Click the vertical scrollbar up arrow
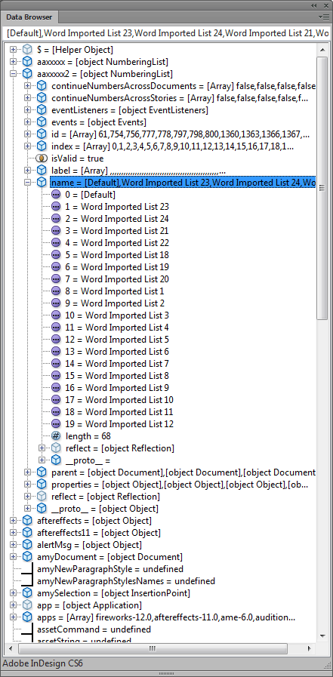The image size is (333, 677). point(322,48)
